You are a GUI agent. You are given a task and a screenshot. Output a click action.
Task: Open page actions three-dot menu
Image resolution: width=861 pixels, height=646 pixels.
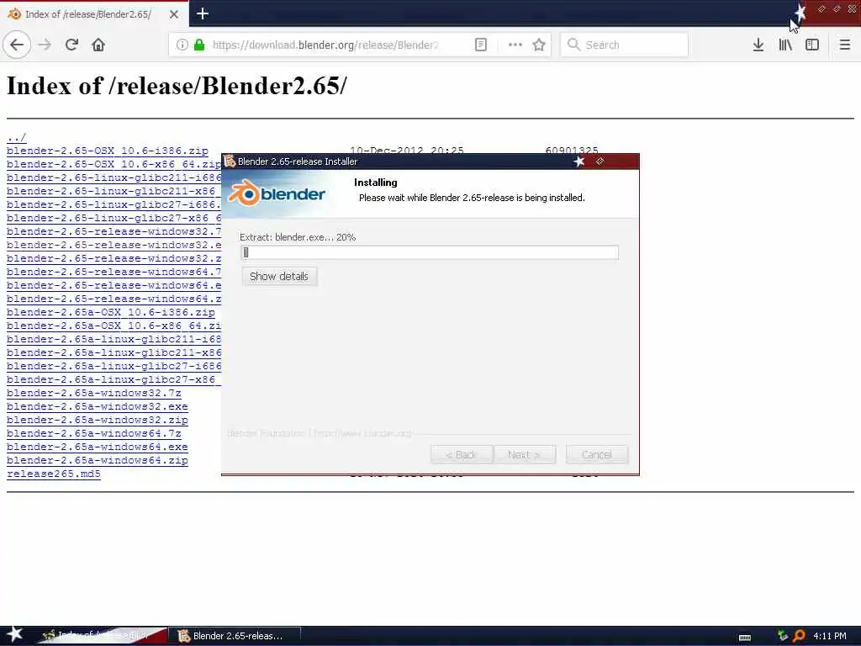coord(515,45)
